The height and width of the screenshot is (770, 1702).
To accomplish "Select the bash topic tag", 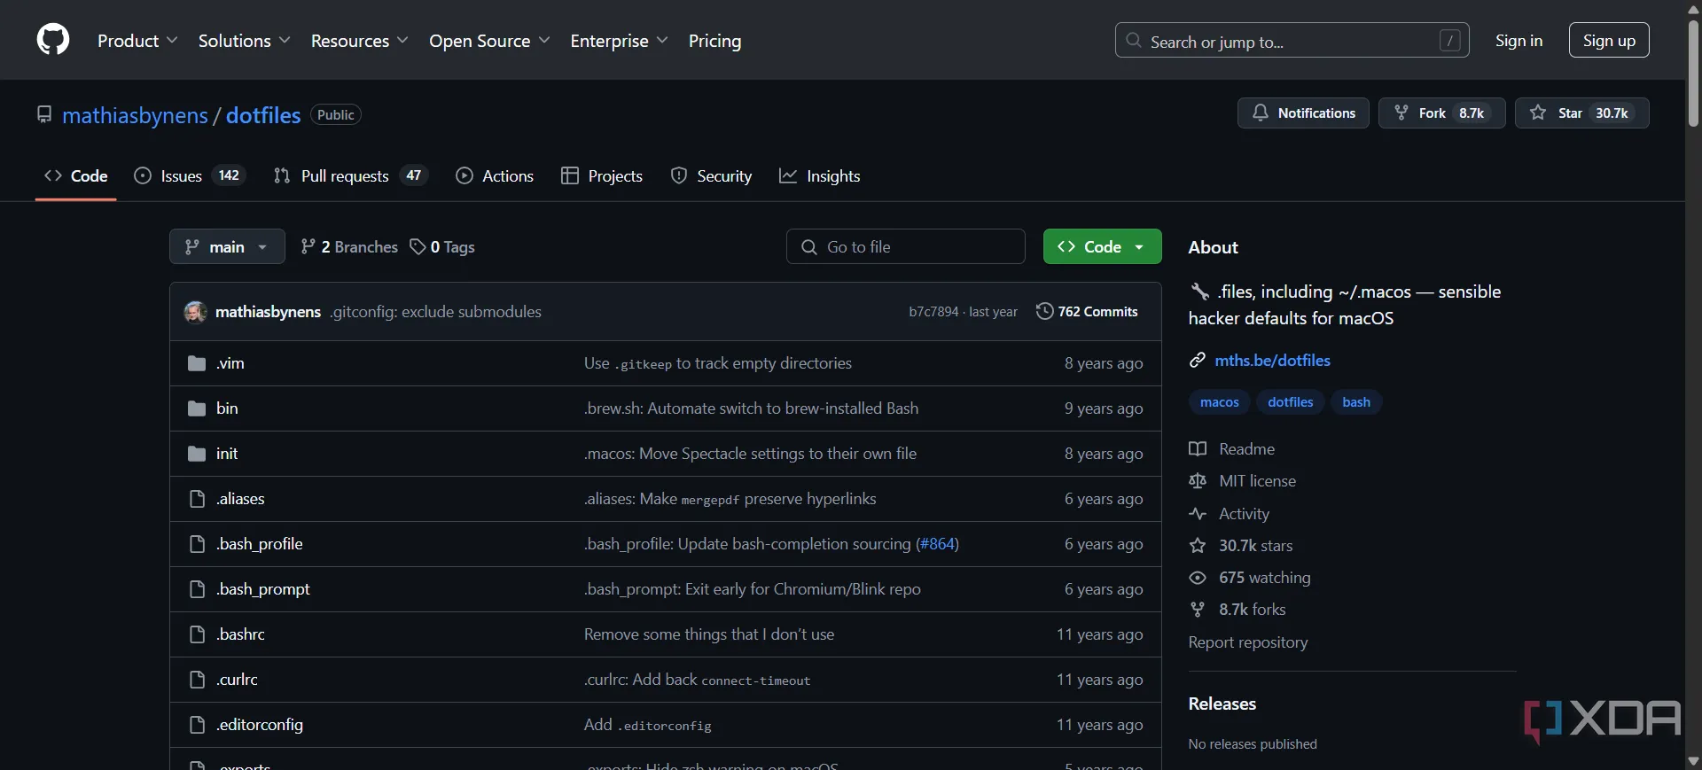I will [x=1356, y=402].
